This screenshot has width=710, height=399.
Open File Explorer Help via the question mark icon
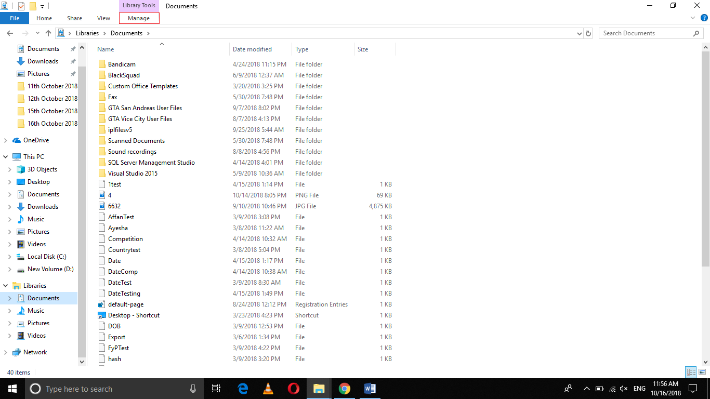pyautogui.click(x=705, y=17)
